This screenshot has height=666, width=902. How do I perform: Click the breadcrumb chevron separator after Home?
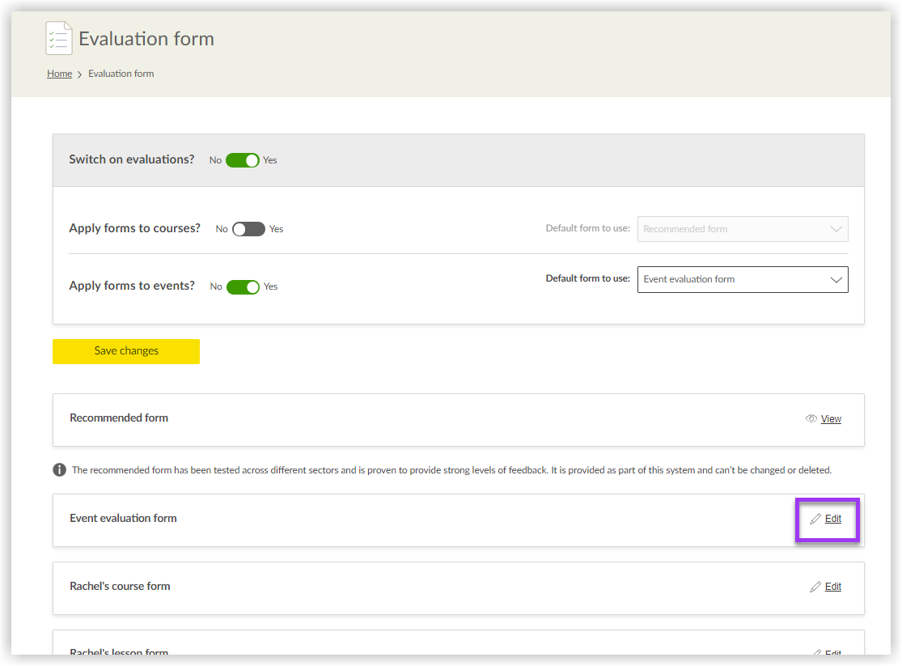(80, 74)
